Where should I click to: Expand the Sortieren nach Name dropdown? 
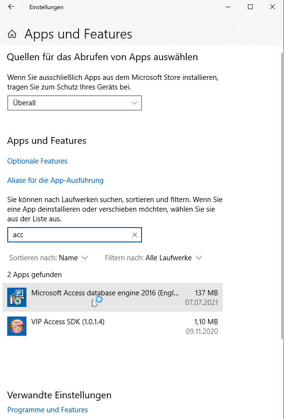point(49,258)
